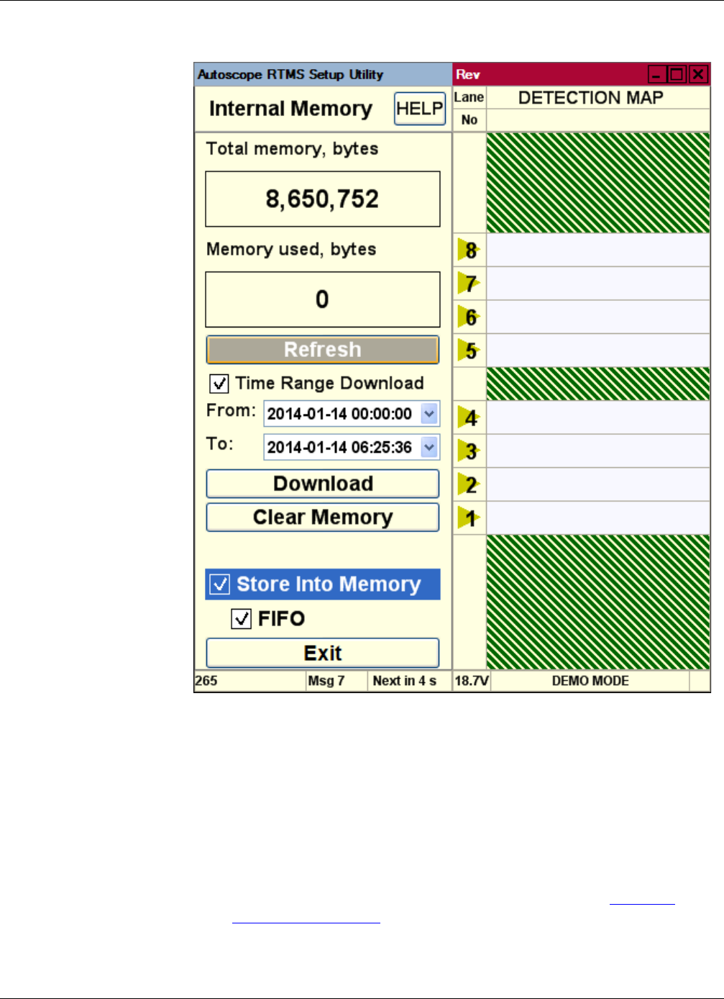
Task: Exit the Internal Memory screen
Action: coord(323,653)
